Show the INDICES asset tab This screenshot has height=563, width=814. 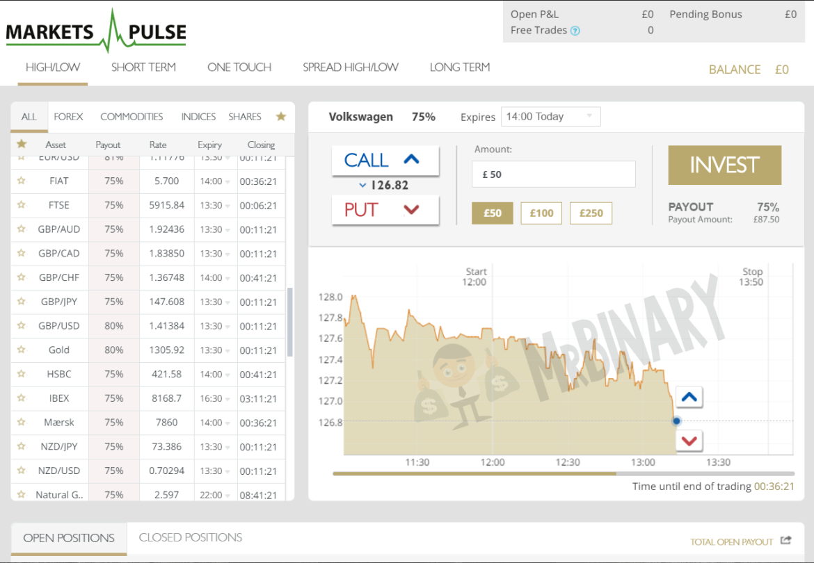pyautogui.click(x=198, y=117)
